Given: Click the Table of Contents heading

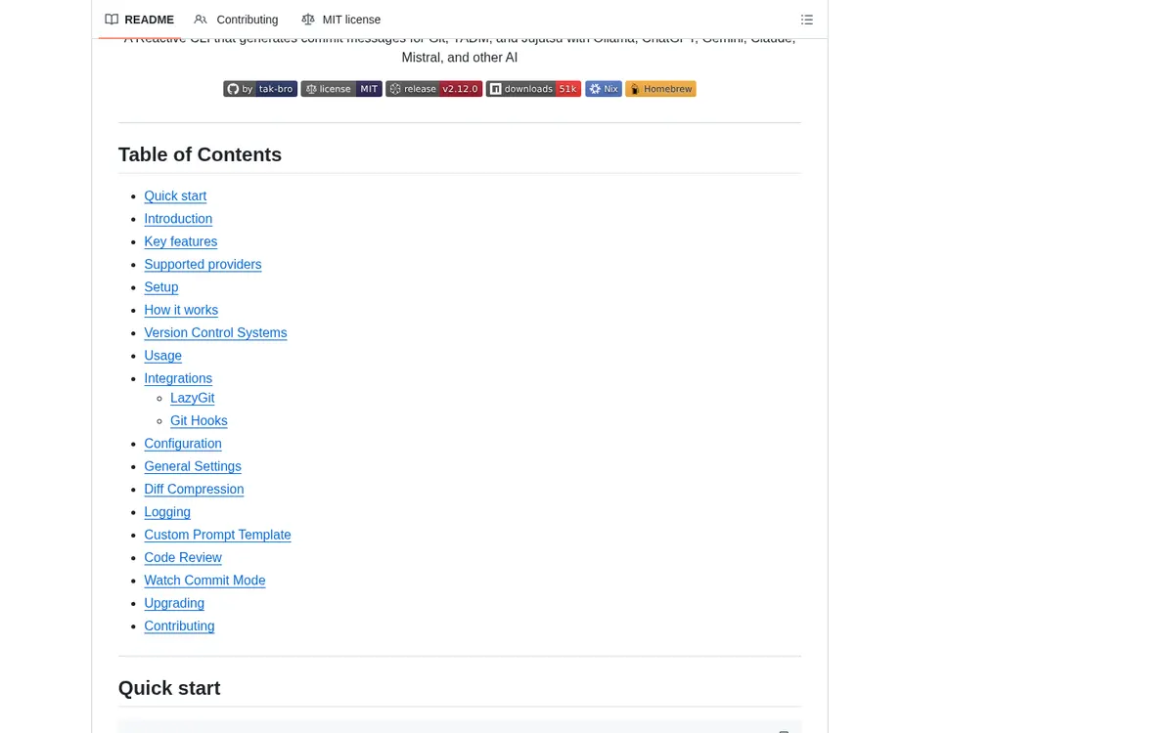Looking at the screenshot, I should click(200, 154).
